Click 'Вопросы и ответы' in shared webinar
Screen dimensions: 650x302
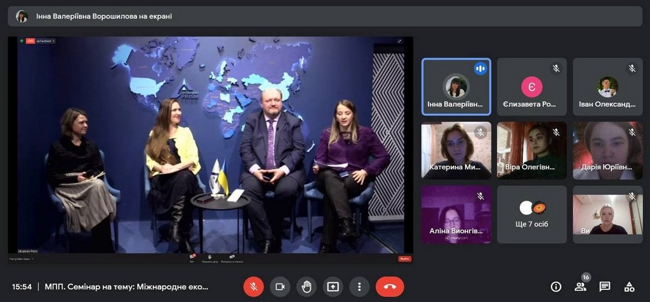[x=232, y=258]
